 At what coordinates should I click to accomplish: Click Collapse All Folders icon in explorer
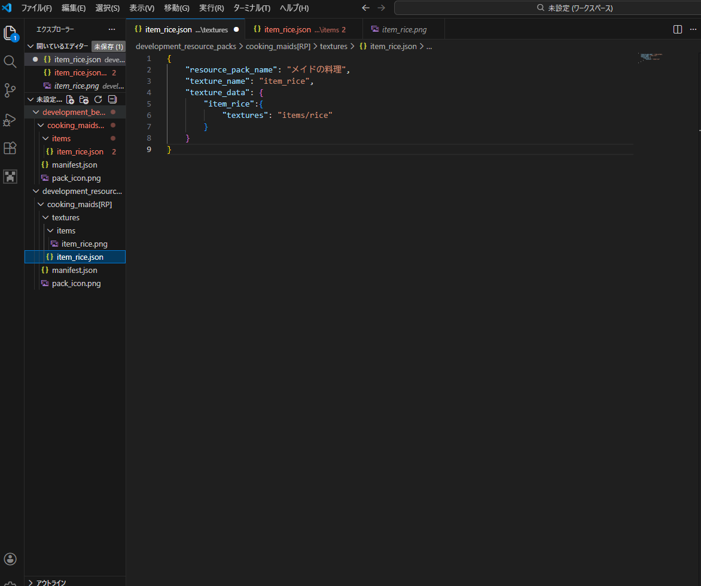(x=112, y=99)
